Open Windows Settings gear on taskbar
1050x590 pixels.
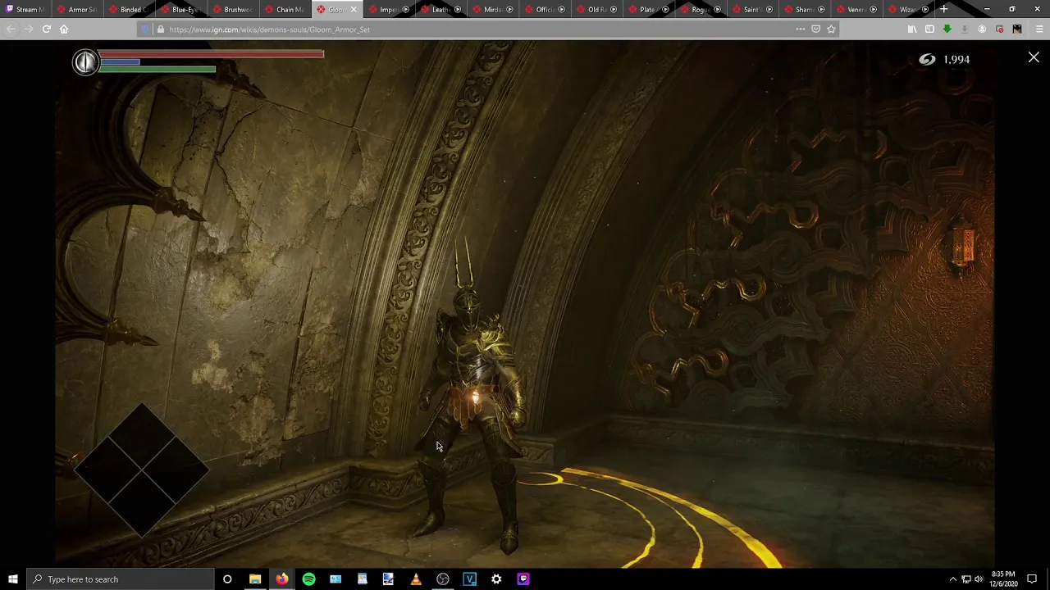pos(496,579)
